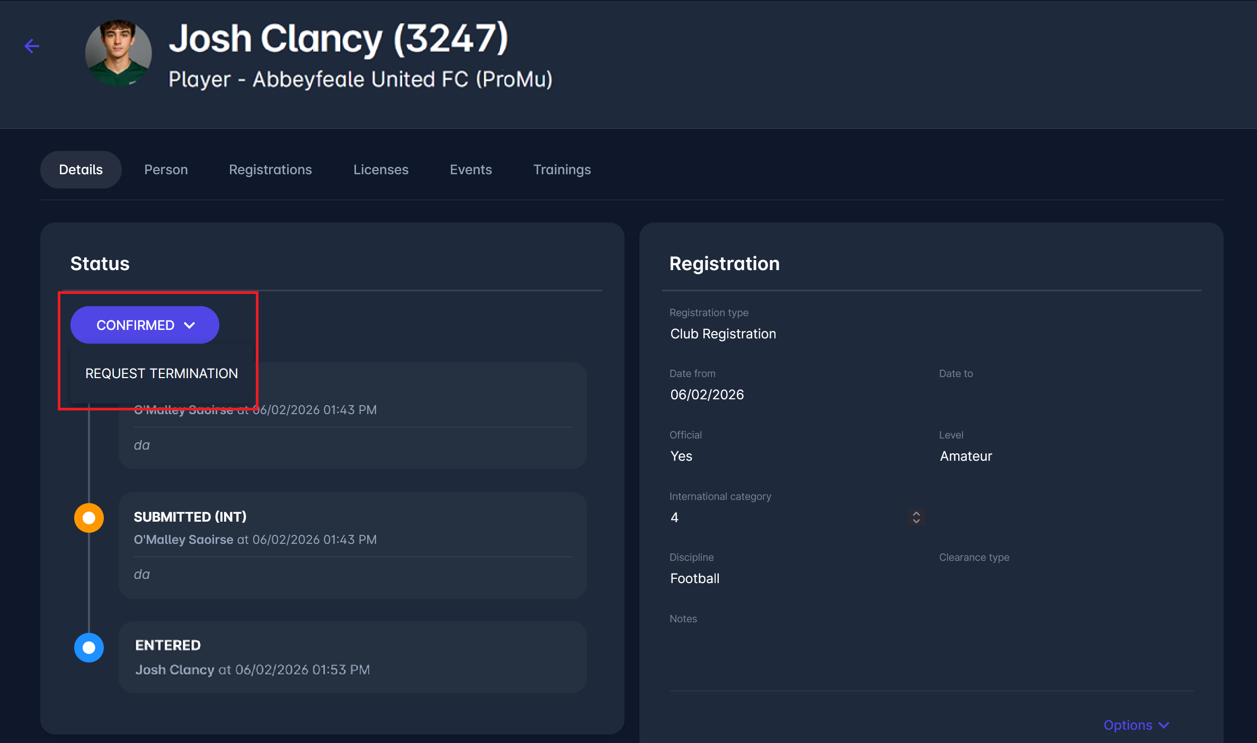Select the Details tab
Viewport: 1257px width, 743px height.
point(81,169)
